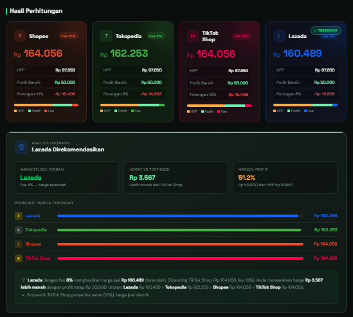Click rank badge 1 next to Lazada
Viewport: 353px width, 317px height.
(19, 216)
